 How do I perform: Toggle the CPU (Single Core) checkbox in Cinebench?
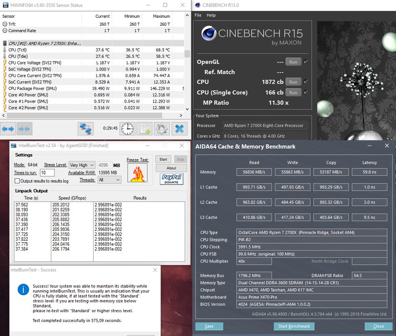(x=306, y=92)
